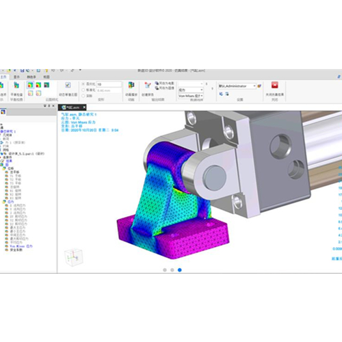The width and height of the screenshot is (342, 342).
Task: Switch to the 主页 home ribbon tab
Action: tap(3, 77)
